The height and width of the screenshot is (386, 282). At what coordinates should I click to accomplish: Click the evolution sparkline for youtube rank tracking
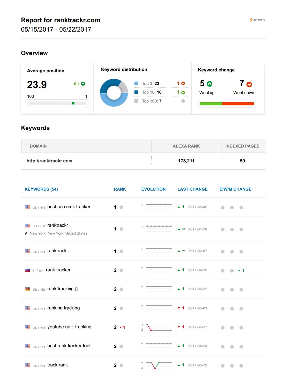point(159,327)
